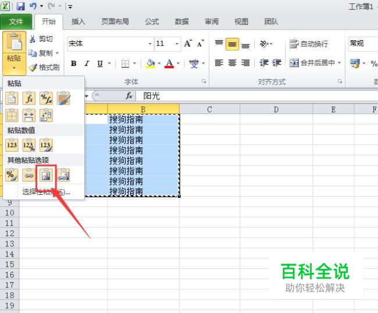
Task: Expand the Borders dropdown arrow
Action: [x=135, y=63]
